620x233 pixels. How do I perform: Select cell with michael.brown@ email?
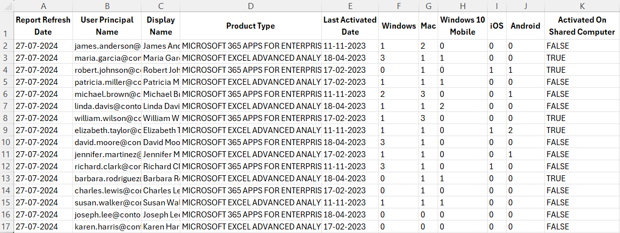pyautogui.click(x=107, y=94)
